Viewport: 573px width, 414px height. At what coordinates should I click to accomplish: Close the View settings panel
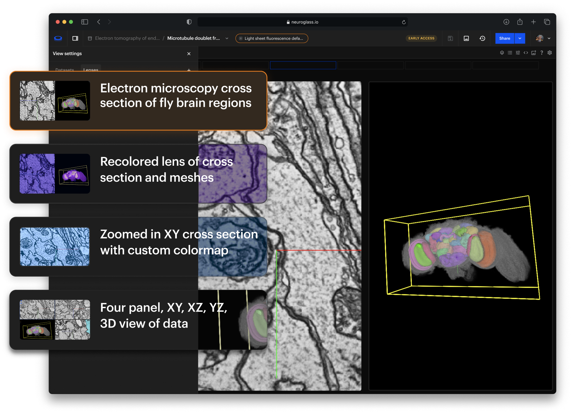click(189, 54)
